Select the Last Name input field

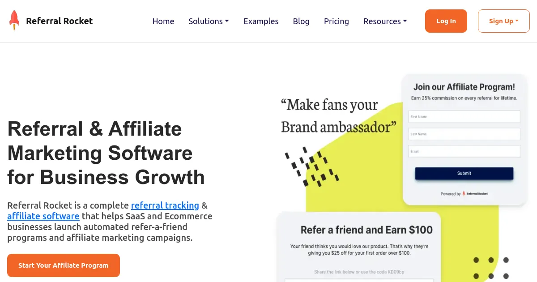[464, 134]
